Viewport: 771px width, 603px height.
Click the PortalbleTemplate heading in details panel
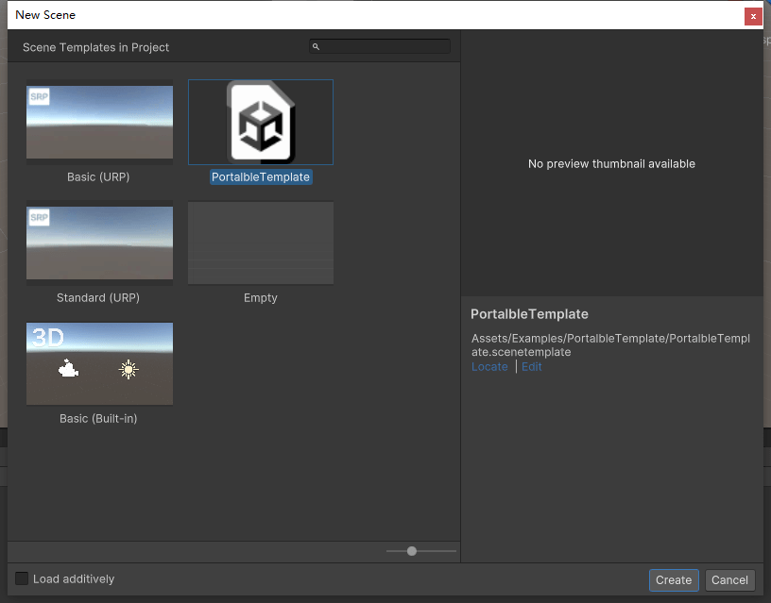pos(529,314)
